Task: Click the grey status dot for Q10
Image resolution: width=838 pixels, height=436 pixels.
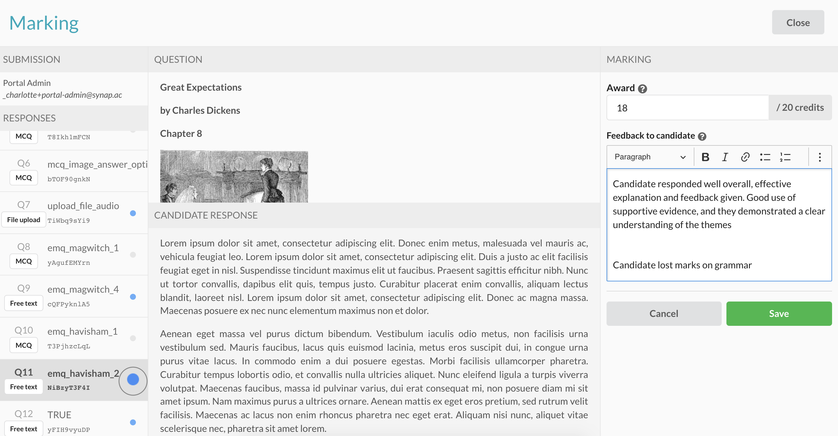Action: point(133,338)
